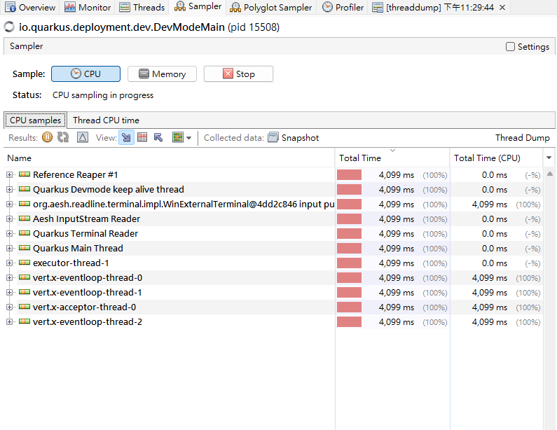Click the CPU sample button
Viewport: 557px width, 430px height.
click(x=85, y=74)
